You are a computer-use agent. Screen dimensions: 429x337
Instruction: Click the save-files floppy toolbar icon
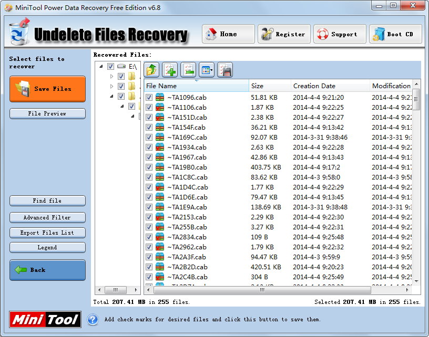coord(225,70)
